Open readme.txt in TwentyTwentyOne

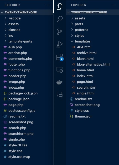pyautogui.click(x=27, y=116)
